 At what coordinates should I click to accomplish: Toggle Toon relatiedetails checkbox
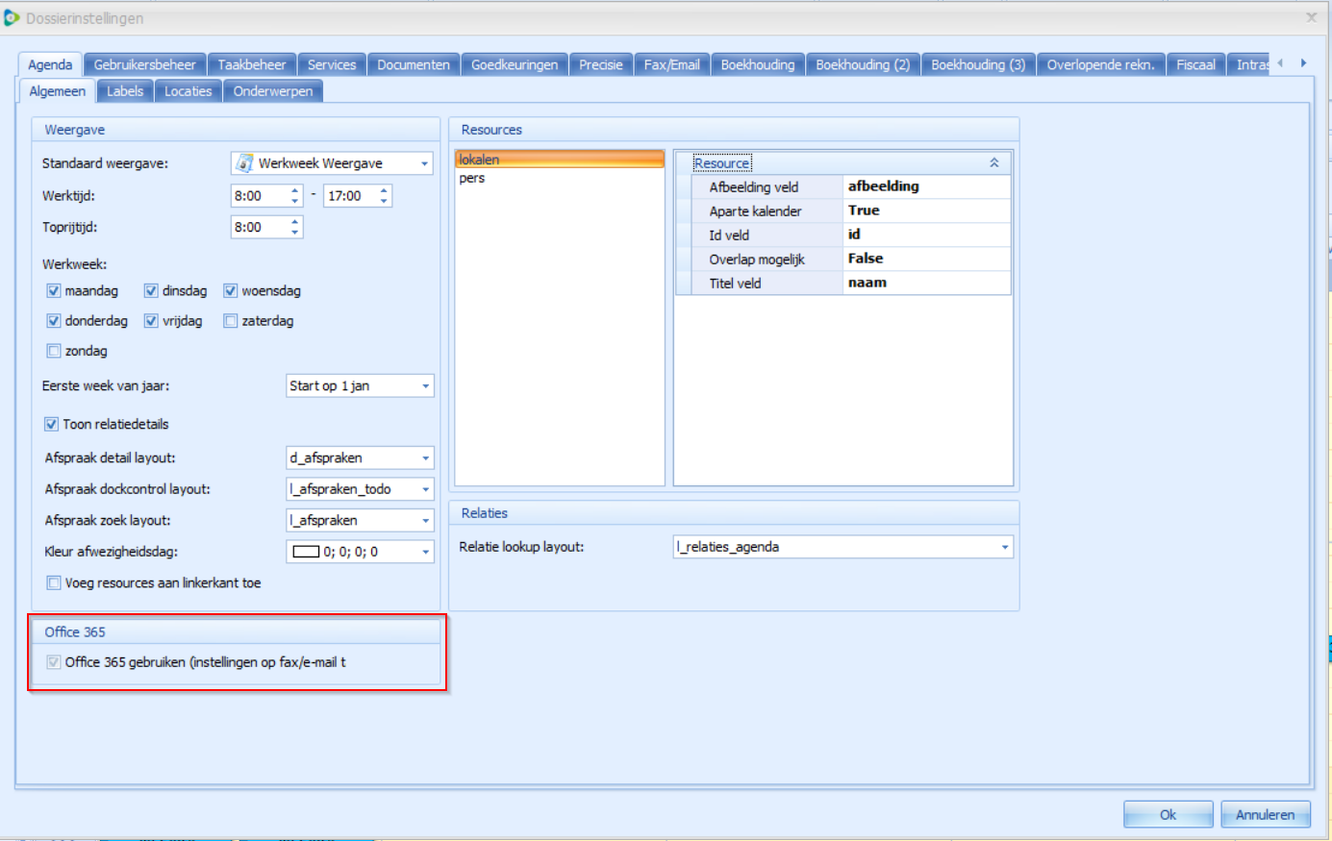(52, 424)
